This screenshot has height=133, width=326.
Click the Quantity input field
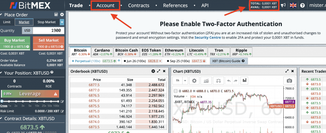tap(49, 30)
